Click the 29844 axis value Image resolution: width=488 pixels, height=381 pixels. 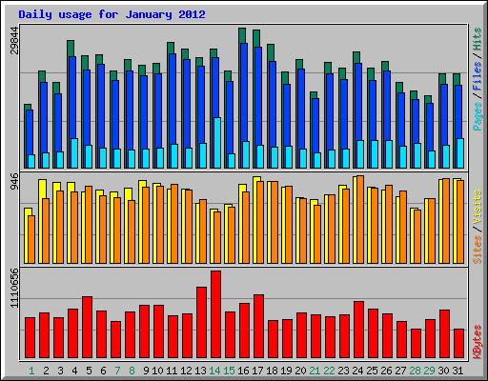(14, 41)
